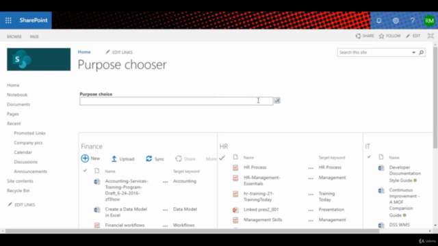Open the settings gear menu

point(396,20)
